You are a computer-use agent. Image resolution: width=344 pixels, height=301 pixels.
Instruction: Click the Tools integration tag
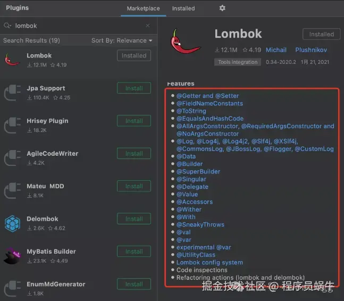[238, 62]
